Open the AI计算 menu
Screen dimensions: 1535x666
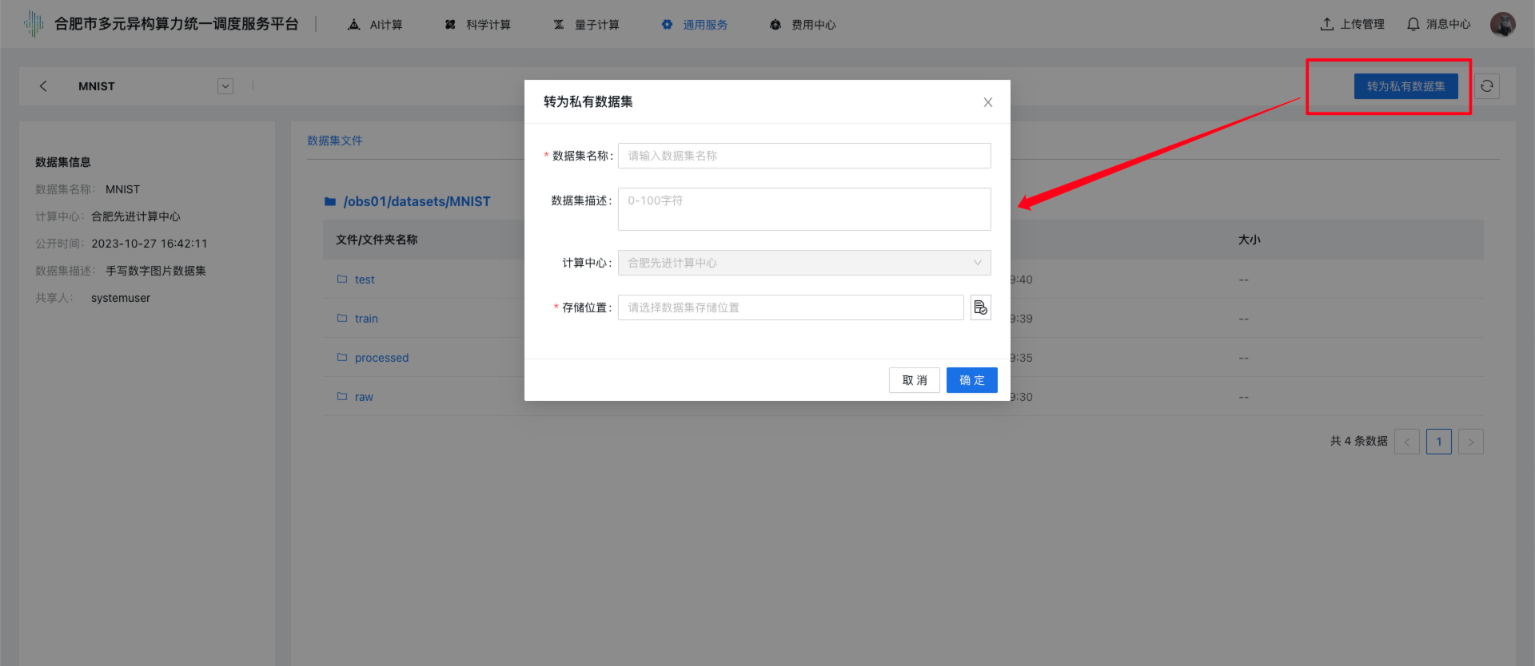click(x=376, y=25)
